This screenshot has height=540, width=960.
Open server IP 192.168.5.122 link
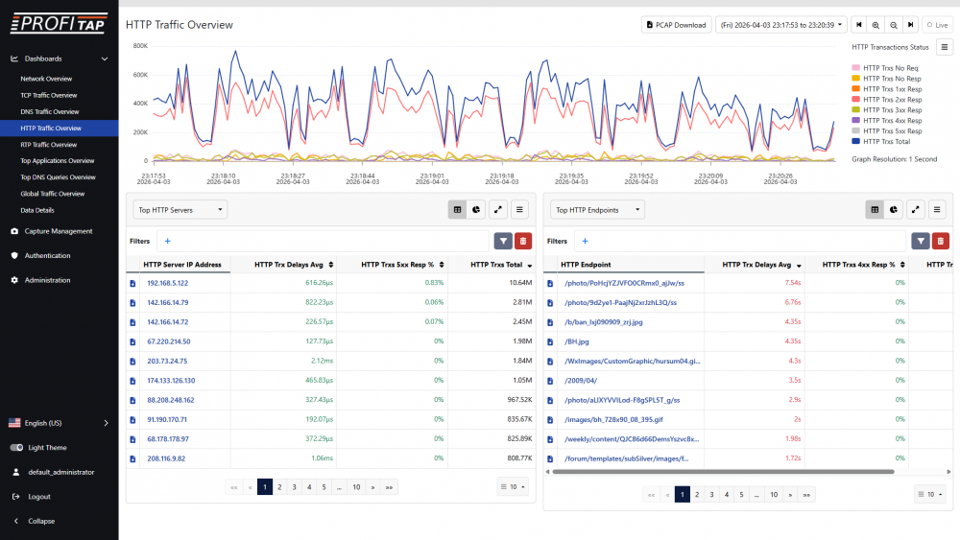[x=167, y=283]
